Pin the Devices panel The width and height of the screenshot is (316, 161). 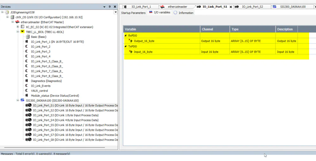click(x=110, y=7)
